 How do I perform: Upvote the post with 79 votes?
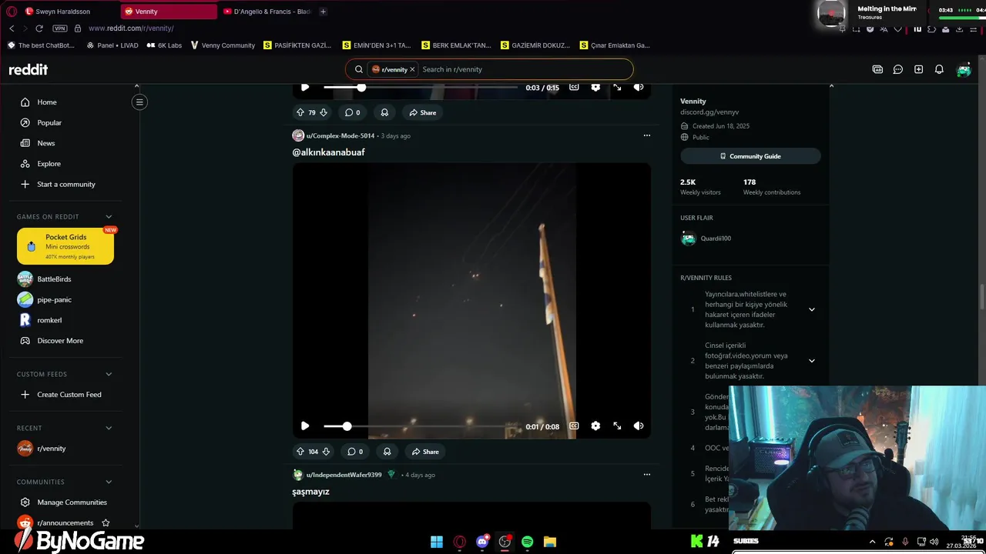coord(300,112)
